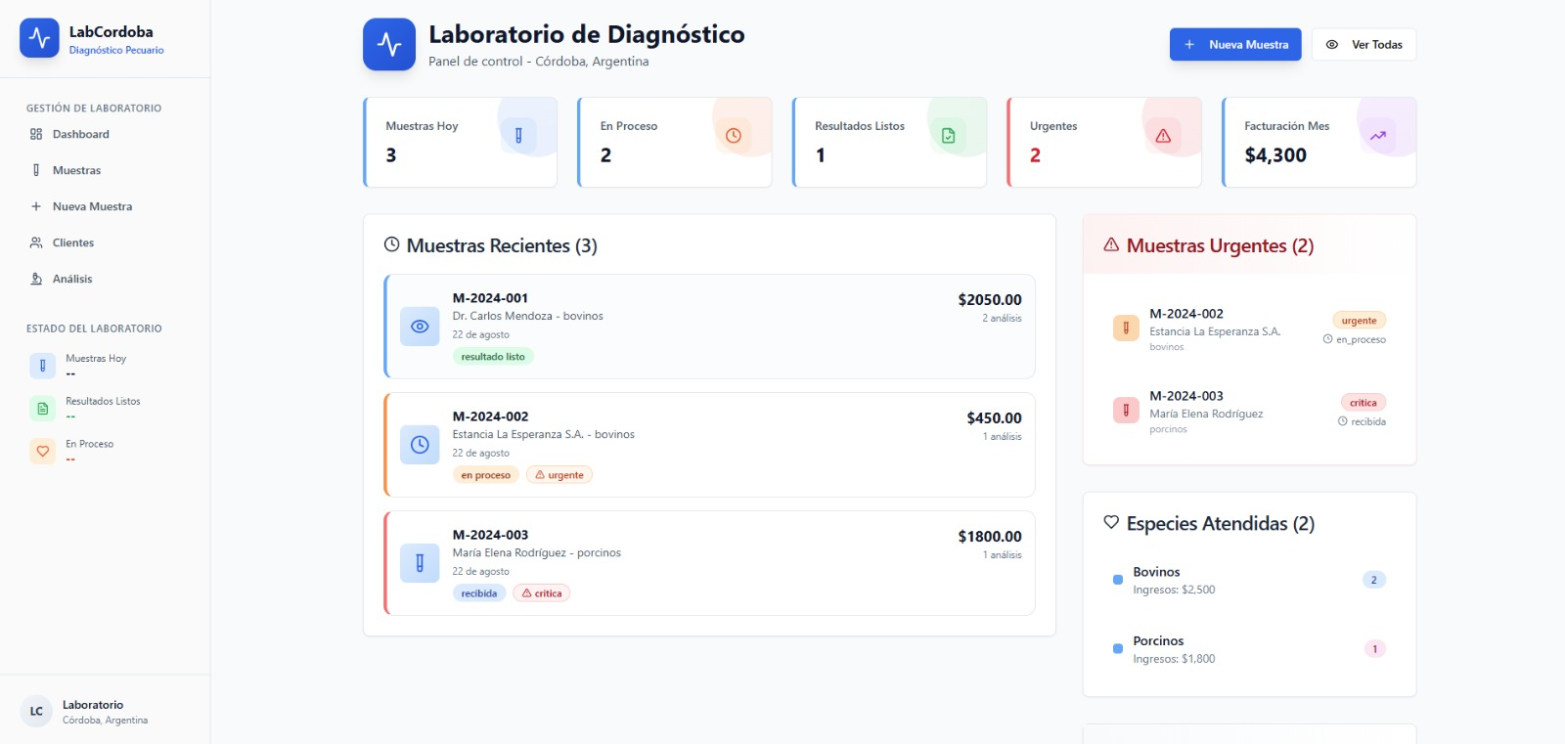The height and width of the screenshot is (744, 1565).
Task: Click the $2050.00 amount of M-2024-001
Action: pos(990,300)
